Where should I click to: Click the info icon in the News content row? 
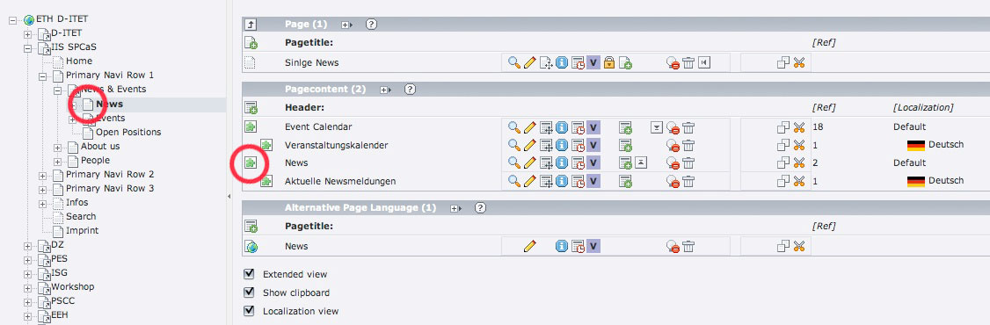(561, 162)
